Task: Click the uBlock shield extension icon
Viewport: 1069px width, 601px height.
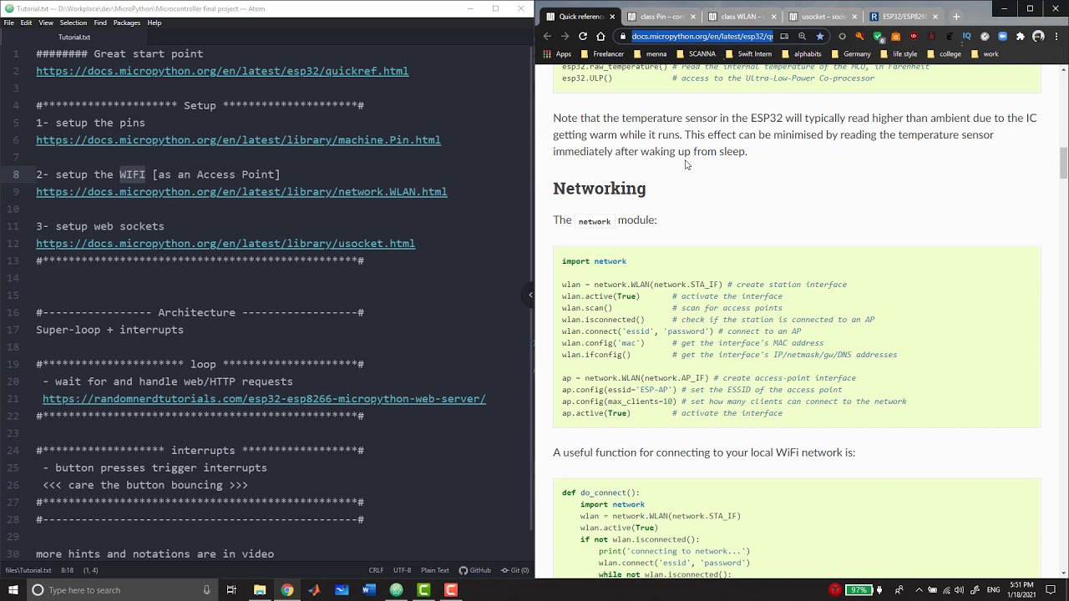Action: 914,36
